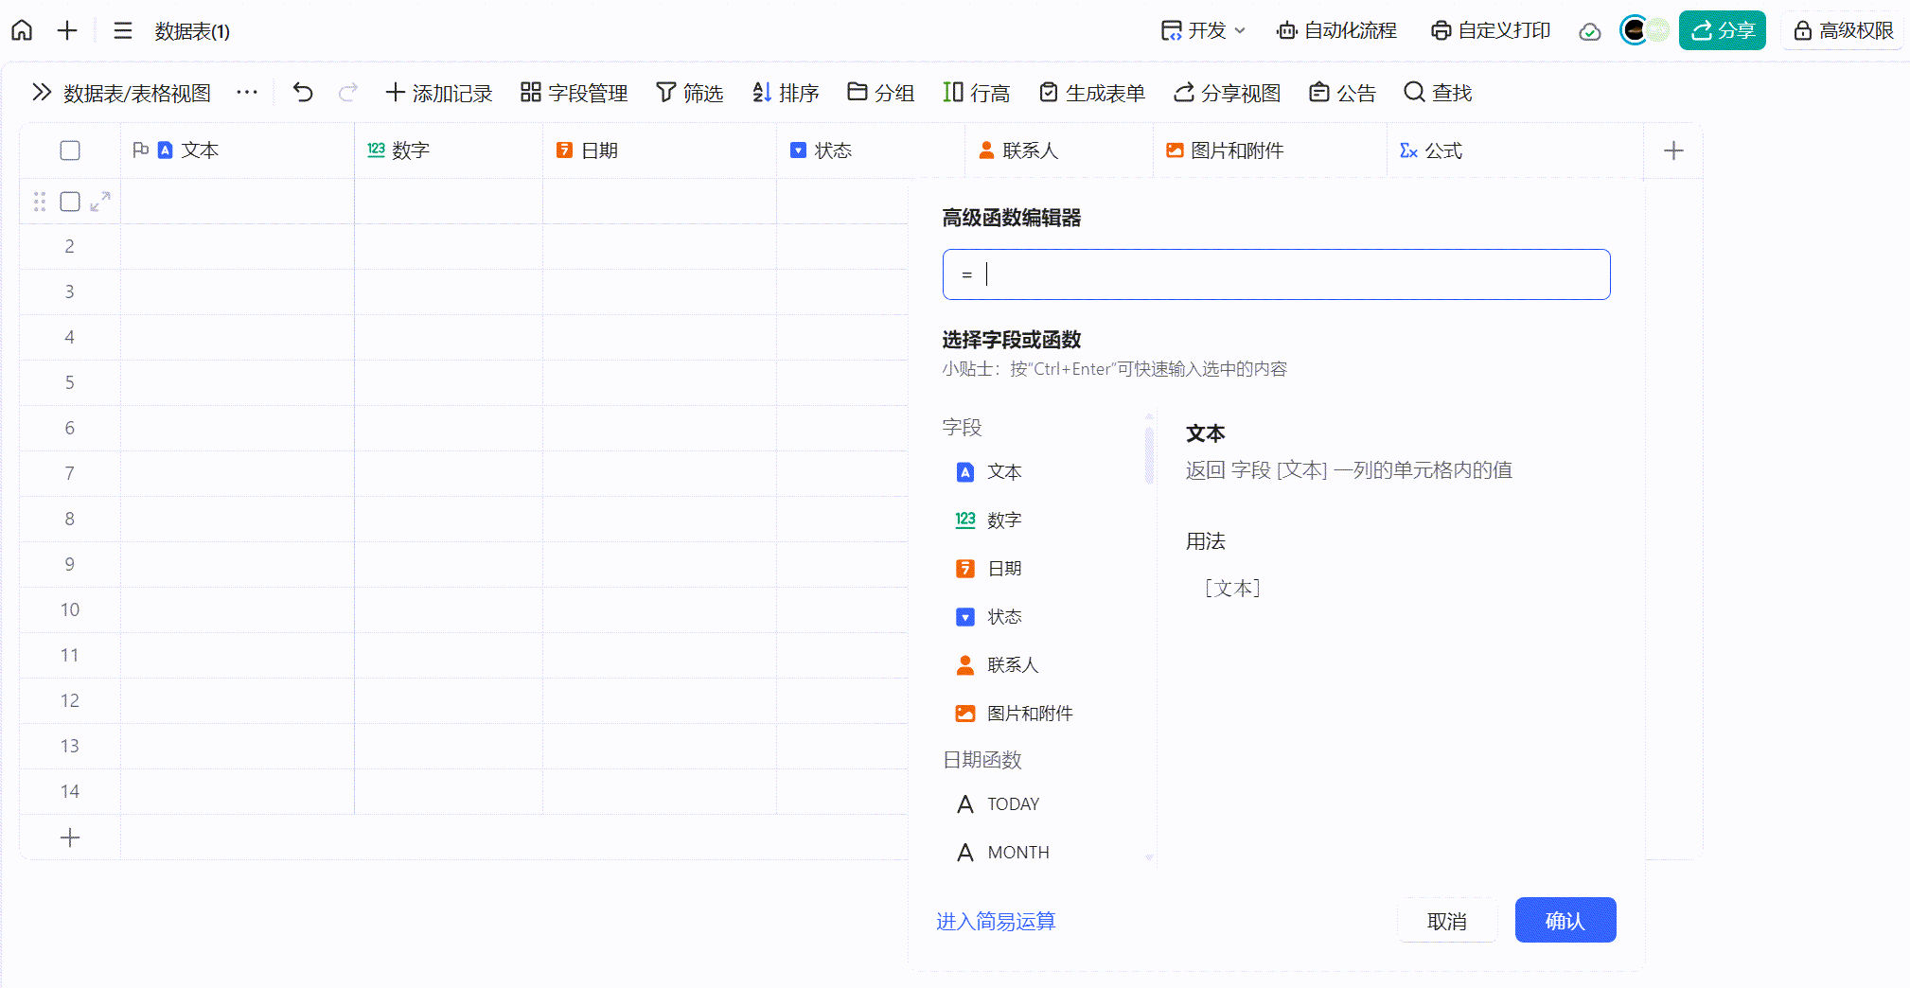Image resolution: width=1910 pixels, height=988 pixels.
Task: Open the 筛选 filter tool
Action: [690, 92]
